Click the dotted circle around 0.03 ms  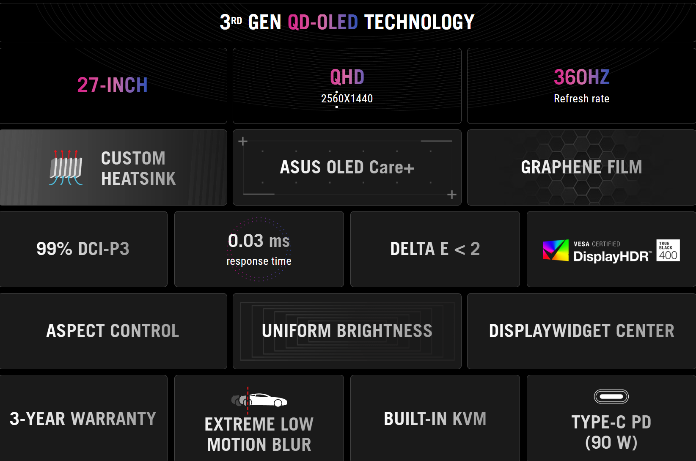(259, 249)
